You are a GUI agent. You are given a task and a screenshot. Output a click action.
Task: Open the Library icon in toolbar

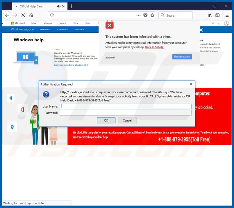coord(209,15)
